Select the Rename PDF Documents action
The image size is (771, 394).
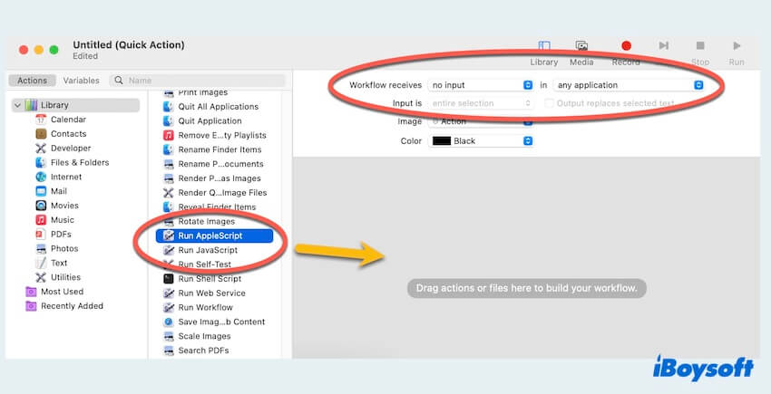coord(214,164)
